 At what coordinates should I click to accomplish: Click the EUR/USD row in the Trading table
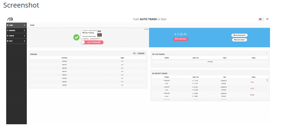pos(88,61)
